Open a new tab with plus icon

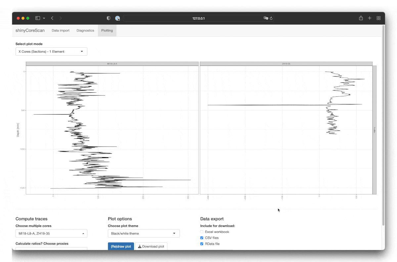pos(370,18)
